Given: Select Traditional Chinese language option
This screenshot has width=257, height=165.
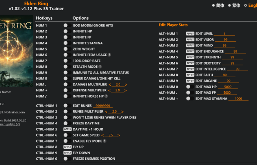Looking at the screenshot, I should (x=234, y=5).
